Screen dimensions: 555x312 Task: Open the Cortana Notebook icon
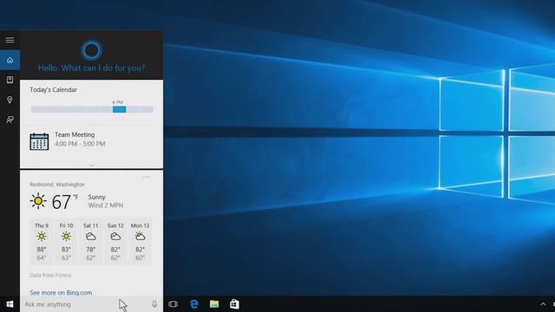tap(10, 80)
